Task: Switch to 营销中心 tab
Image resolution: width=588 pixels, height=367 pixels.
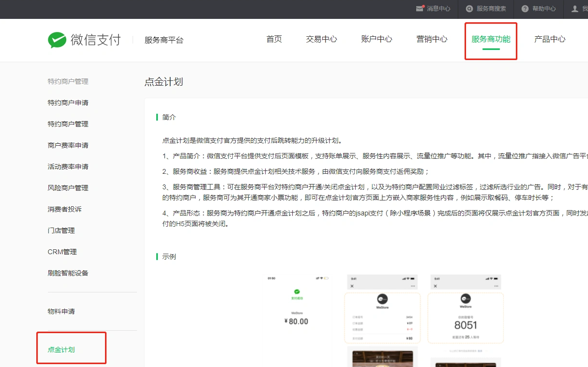Action: [x=432, y=39]
